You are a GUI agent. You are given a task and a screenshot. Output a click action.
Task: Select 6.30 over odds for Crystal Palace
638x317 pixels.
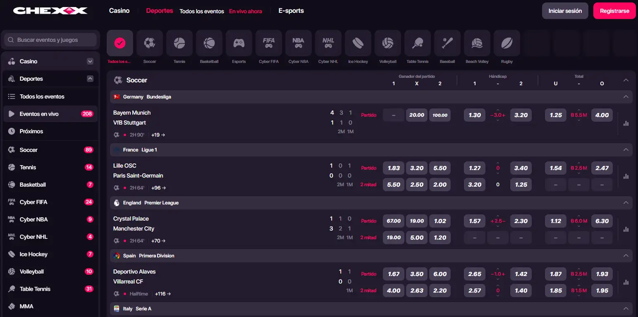(x=602, y=221)
